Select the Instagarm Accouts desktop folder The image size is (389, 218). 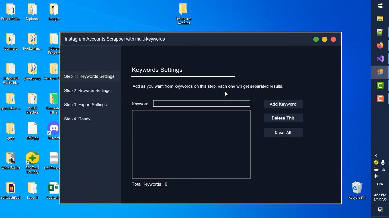coord(184,14)
